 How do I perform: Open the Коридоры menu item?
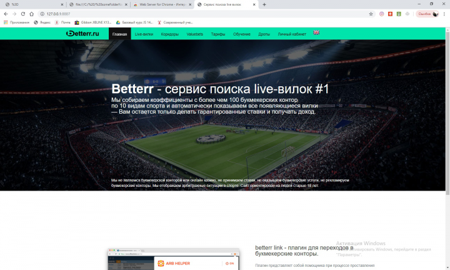169,34
